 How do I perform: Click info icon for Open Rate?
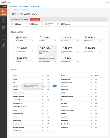[x=32, y=62]
